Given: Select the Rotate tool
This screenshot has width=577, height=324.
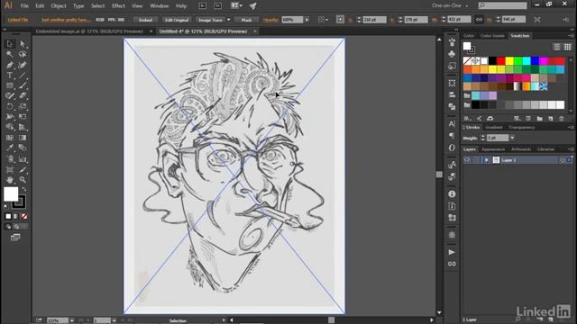Looking at the screenshot, I should 10,106.
